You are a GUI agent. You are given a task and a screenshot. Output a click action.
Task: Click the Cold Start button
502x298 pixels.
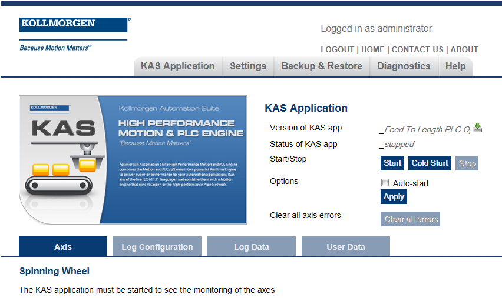coord(430,163)
